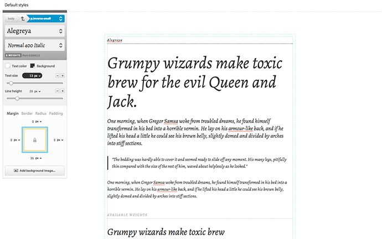Switch to the Border tab
Image resolution: width=382 pixels, height=239 pixels.
tap(27, 113)
